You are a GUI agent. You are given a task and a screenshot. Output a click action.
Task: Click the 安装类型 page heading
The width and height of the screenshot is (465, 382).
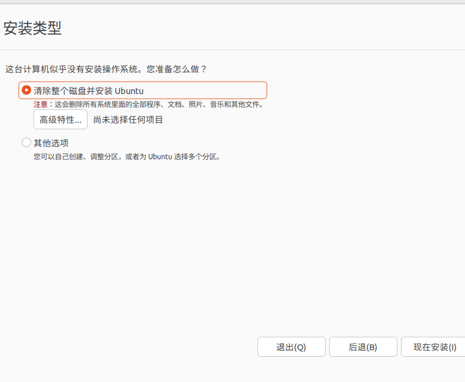[32, 28]
